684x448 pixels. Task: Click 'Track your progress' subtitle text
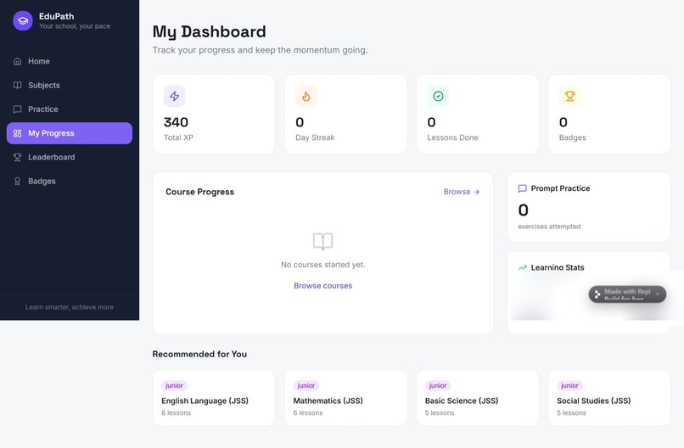click(260, 50)
